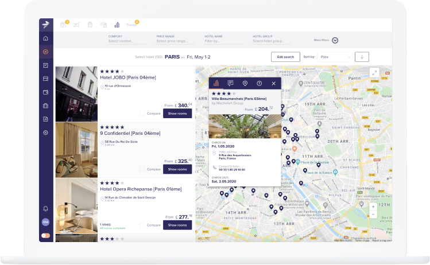The image size is (430, 265).
Task: Open the RM user avatar
Action: tap(45, 222)
